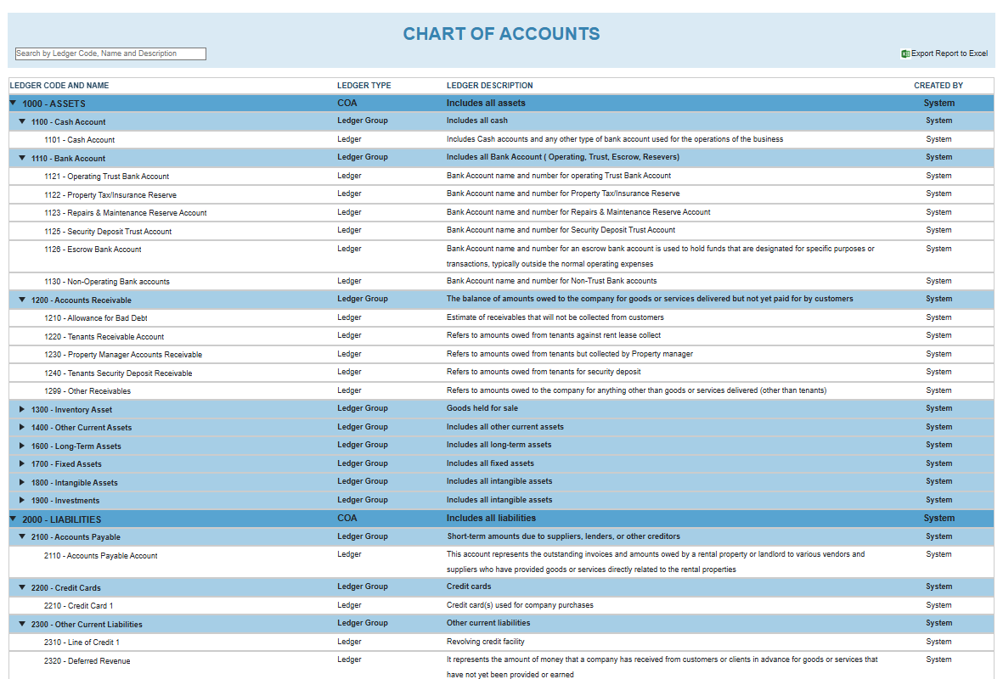Viewport: 1003px width, 679px height.
Task: Select the 2210 - Credit Card 1 ledger
Action: (x=80, y=605)
